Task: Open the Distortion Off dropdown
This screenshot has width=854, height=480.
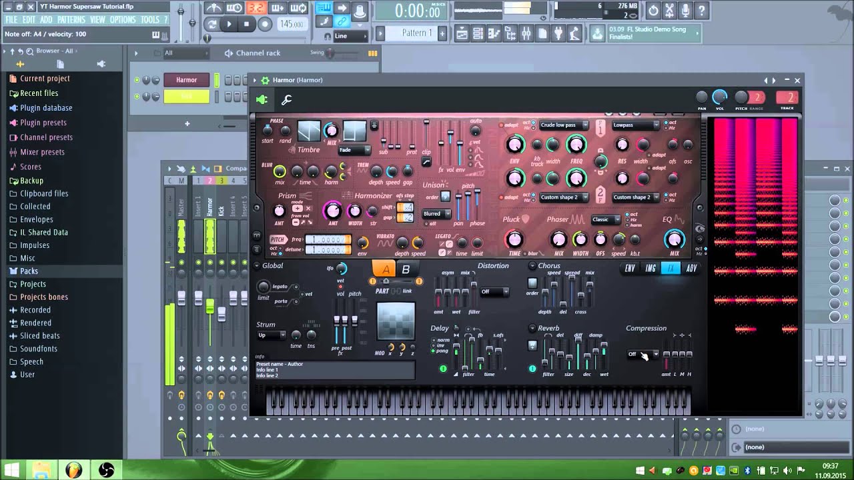Action: [494, 292]
